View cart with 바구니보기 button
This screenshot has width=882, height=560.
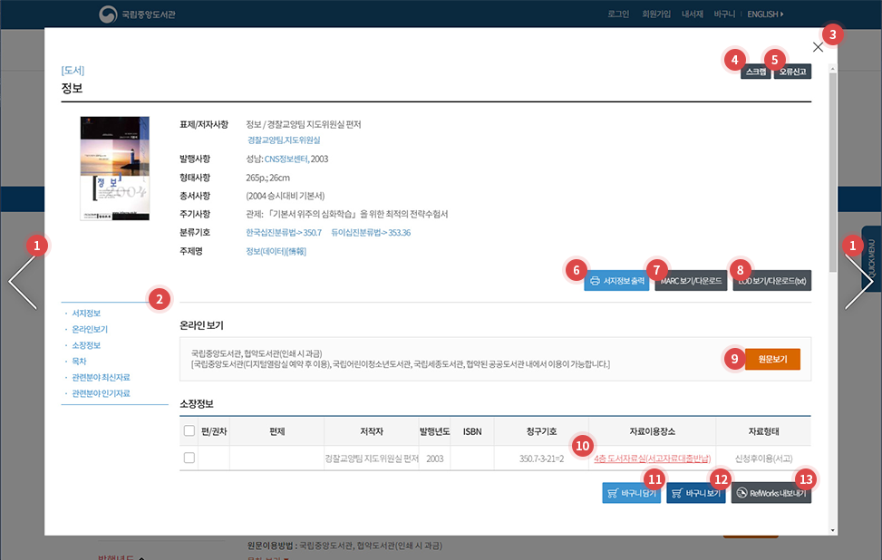pos(696,493)
